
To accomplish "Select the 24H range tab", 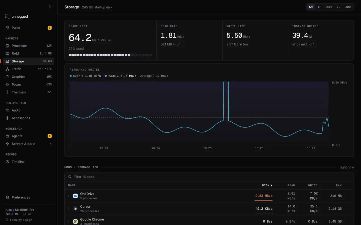I will point(329,7).
